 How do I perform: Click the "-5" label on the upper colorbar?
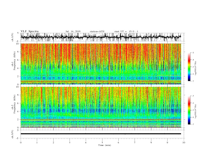click(x=193, y=67)
